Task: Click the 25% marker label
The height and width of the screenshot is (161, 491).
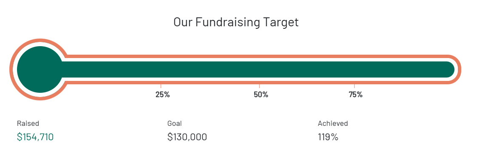Action: [x=162, y=94]
